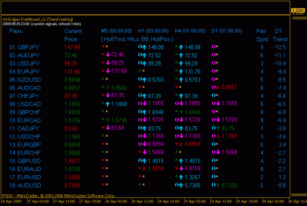Click the 'Trend' column header
Screen dimensions: 307x206
280,39
